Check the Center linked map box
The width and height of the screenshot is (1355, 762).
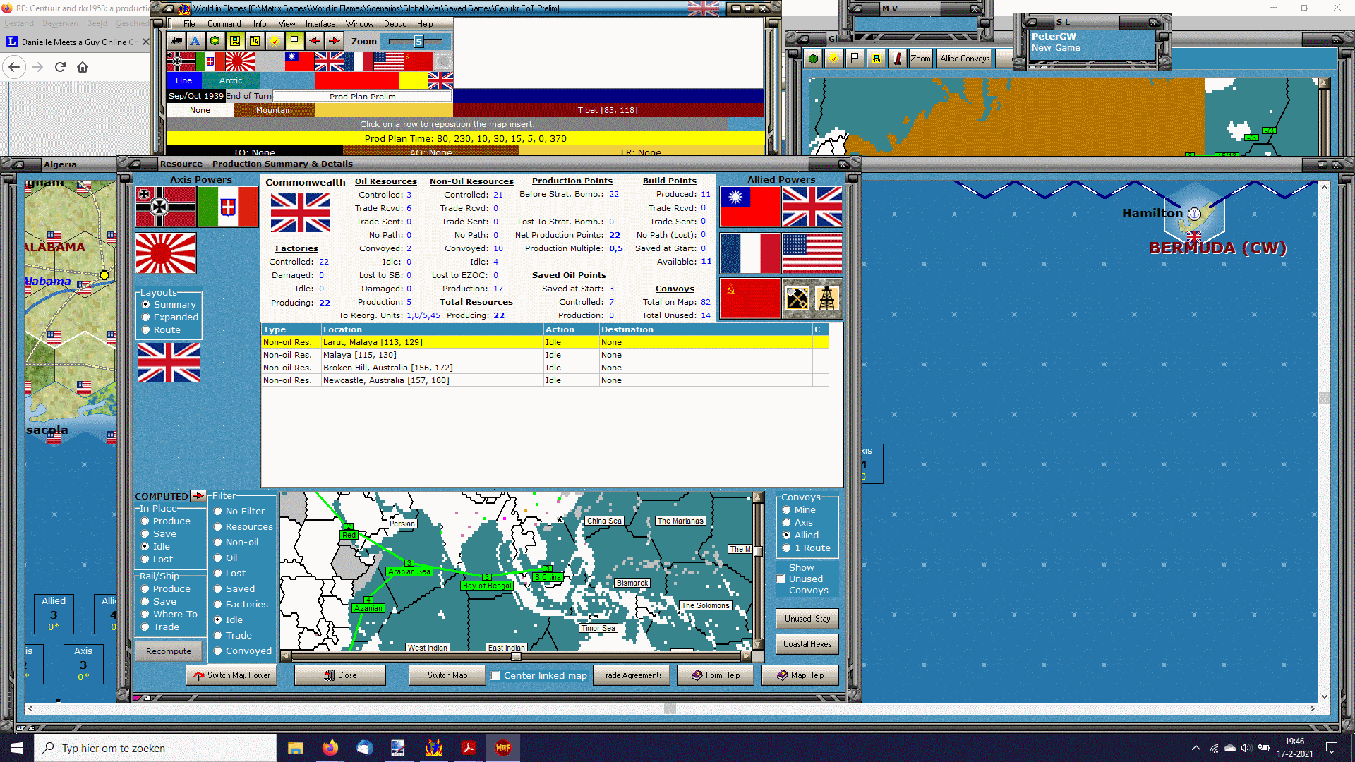click(x=495, y=676)
